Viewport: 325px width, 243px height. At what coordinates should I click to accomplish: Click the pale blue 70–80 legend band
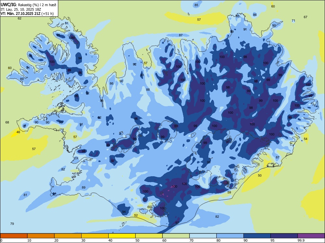pyautogui.click(x=203, y=236)
